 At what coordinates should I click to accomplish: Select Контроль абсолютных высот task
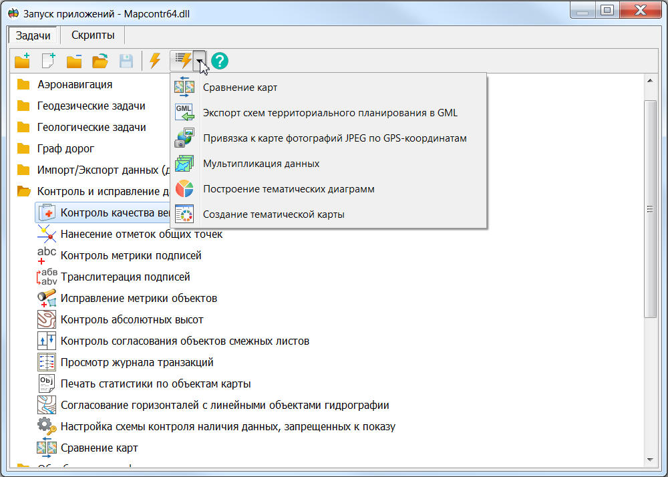tap(132, 320)
